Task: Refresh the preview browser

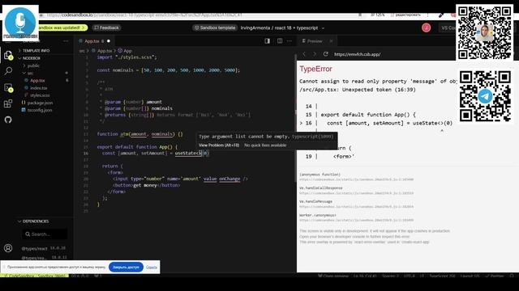Action: point(326,54)
